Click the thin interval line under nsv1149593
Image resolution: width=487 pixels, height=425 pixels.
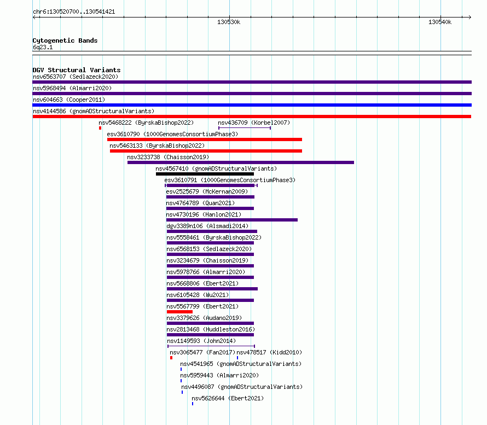coord(211,346)
